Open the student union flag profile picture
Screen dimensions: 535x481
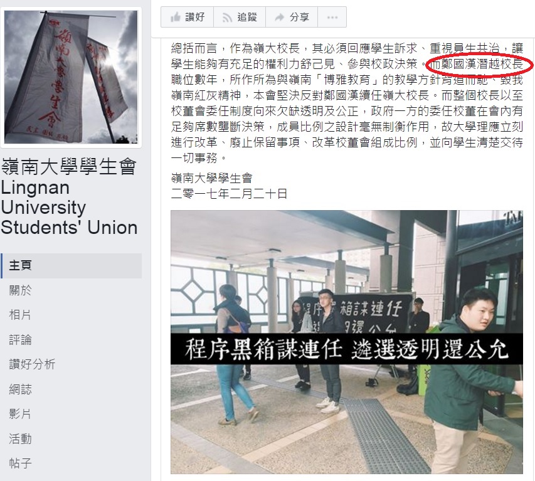71,77
